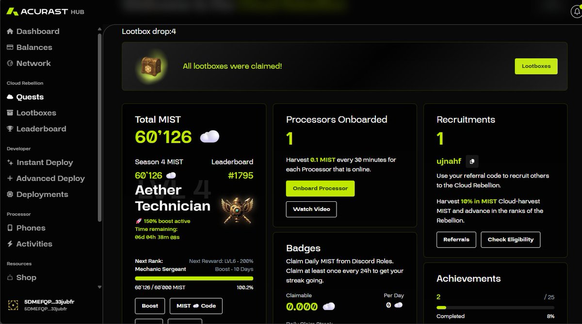Click sidebar scroll down arrow
The width and height of the screenshot is (582, 324).
coord(100,287)
